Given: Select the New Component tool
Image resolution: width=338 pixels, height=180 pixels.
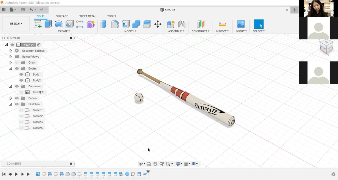Looking at the screenshot, I should point(171,24).
